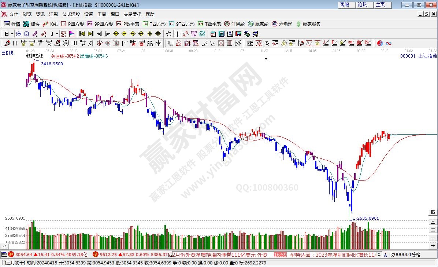Image resolution: width=438 pixels, height=267 pixels.
Task: Open the 江恩 menu
Action: click(53, 14)
